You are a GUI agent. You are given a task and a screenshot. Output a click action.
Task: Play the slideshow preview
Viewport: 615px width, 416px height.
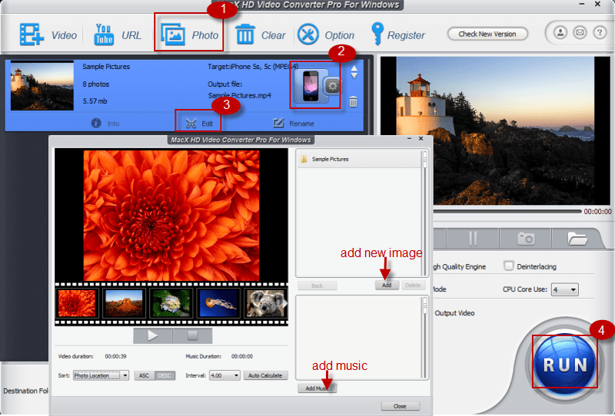(152, 335)
